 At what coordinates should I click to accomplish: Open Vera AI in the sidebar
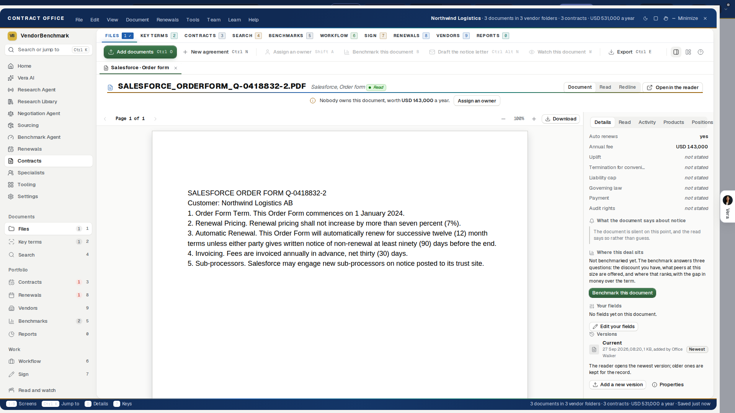[x=49, y=78]
